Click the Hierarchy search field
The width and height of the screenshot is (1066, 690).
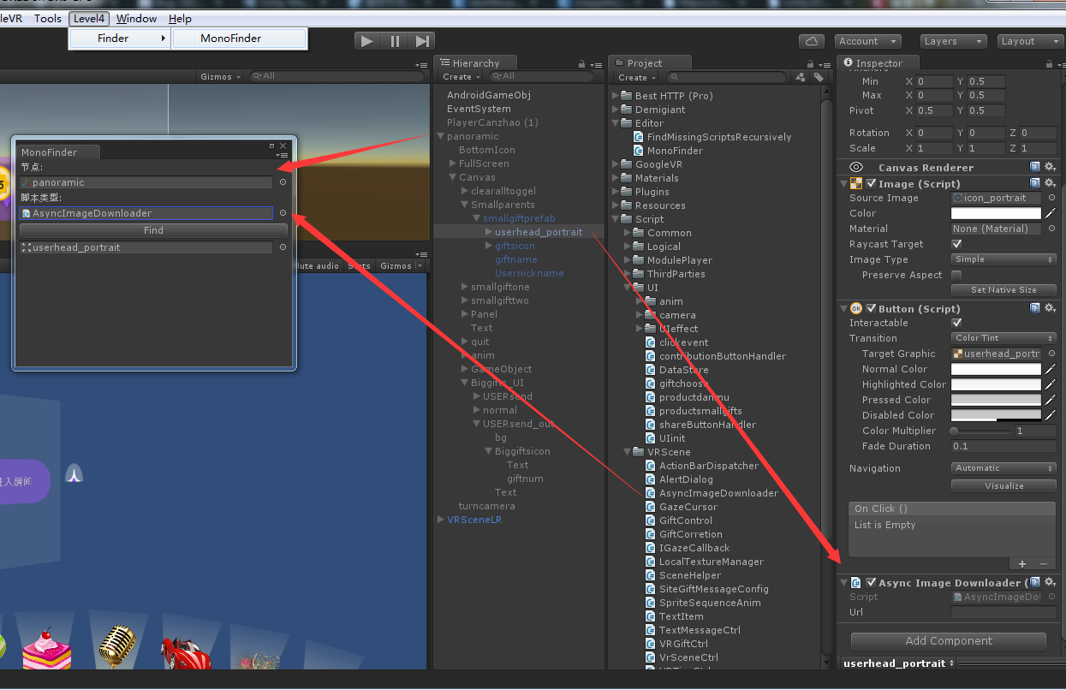[x=543, y=76]
